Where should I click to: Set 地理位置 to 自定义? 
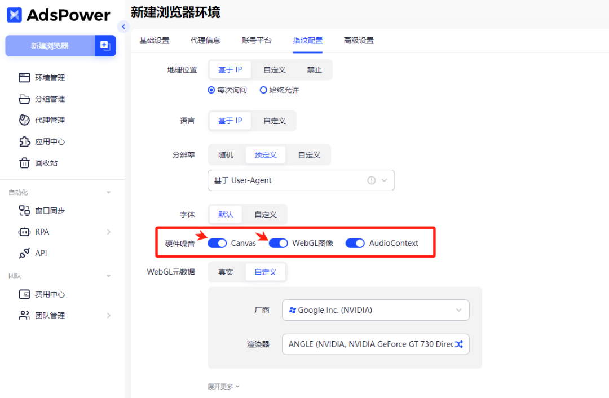pos(275,70)
